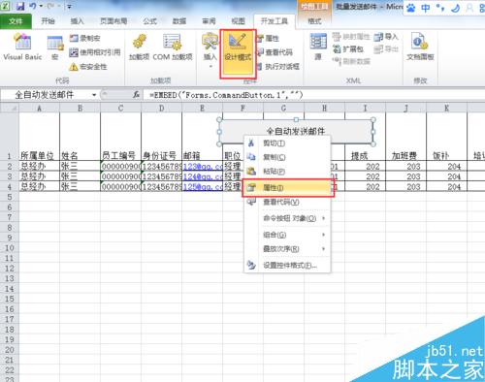Image resolution: width=485 pixels, height=382 pixels.
Task: Toggle Use Relative References (使用相对引用)
Action: click(95, 52)
